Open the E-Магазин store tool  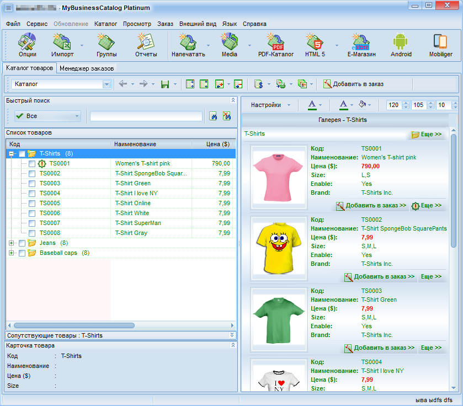[361, 45]
